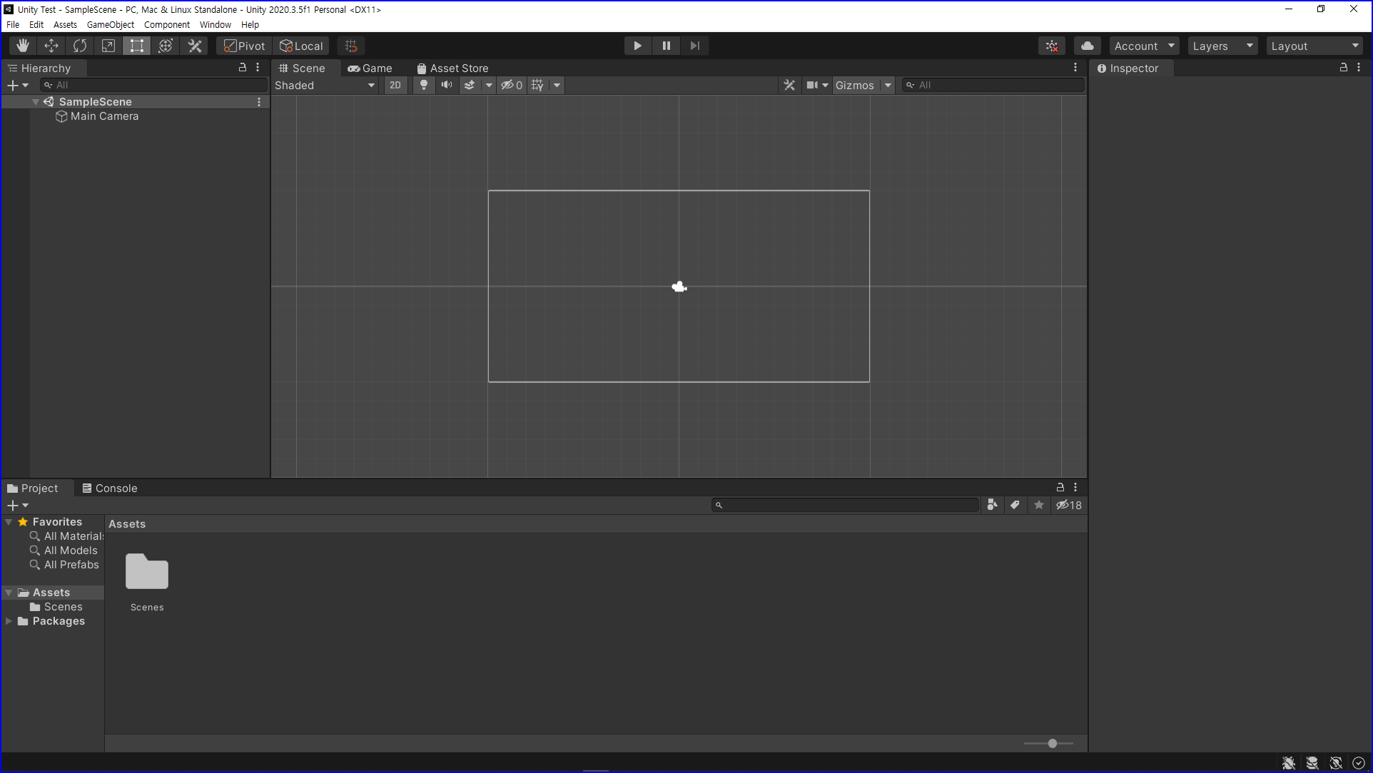The image size is (1373, 773).
Task: Start Play mode
Action: pos(638,46)
